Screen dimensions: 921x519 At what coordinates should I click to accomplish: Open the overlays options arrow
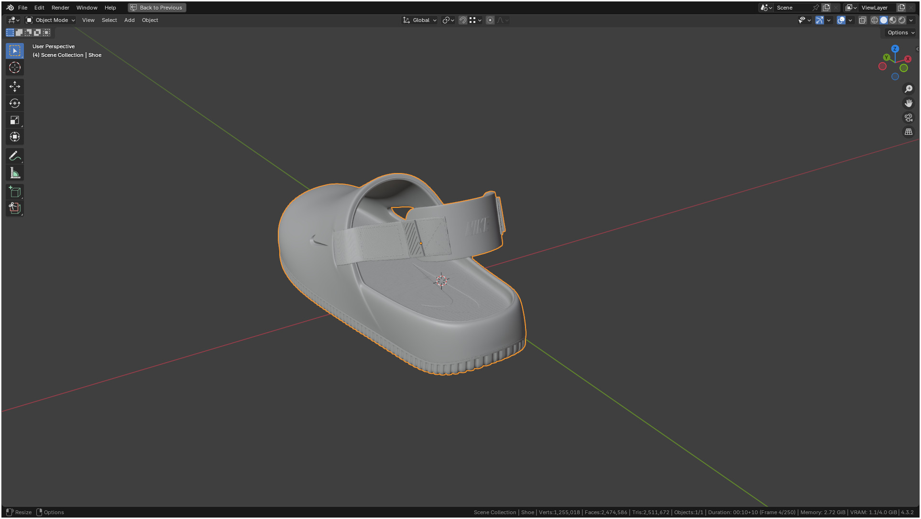pyautogui.click(x=850, y=20)
